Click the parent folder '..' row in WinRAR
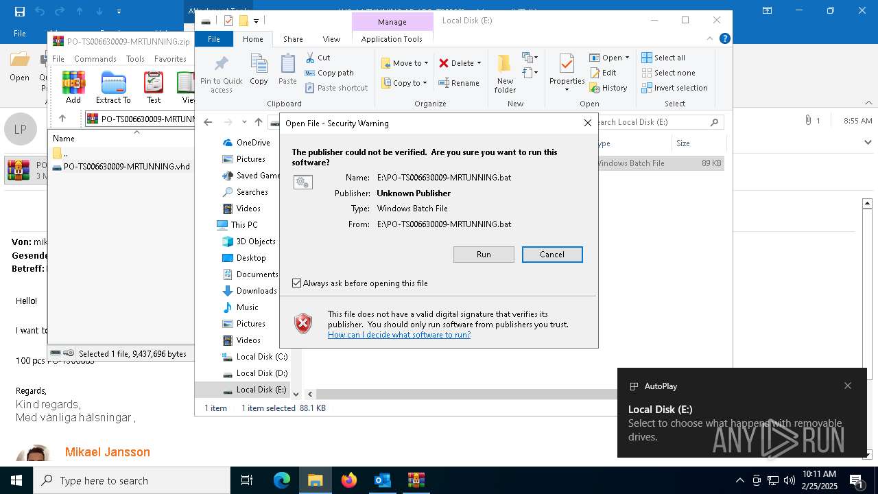Viewport: 878px width, 494px height. (121, 153)
